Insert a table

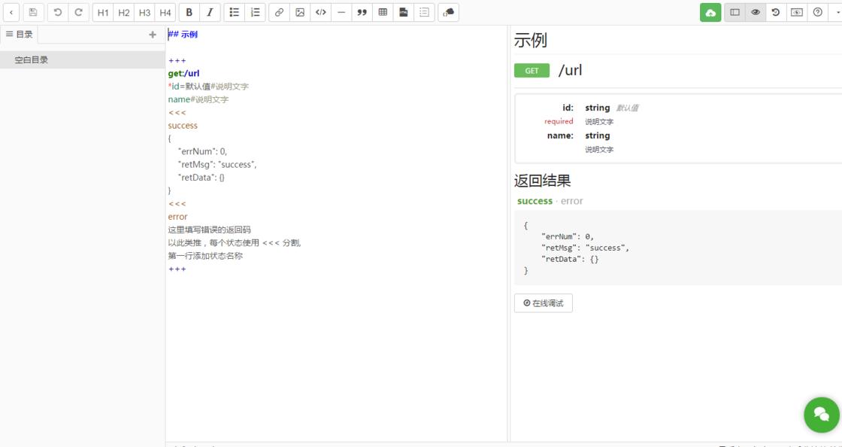[383, 12]
